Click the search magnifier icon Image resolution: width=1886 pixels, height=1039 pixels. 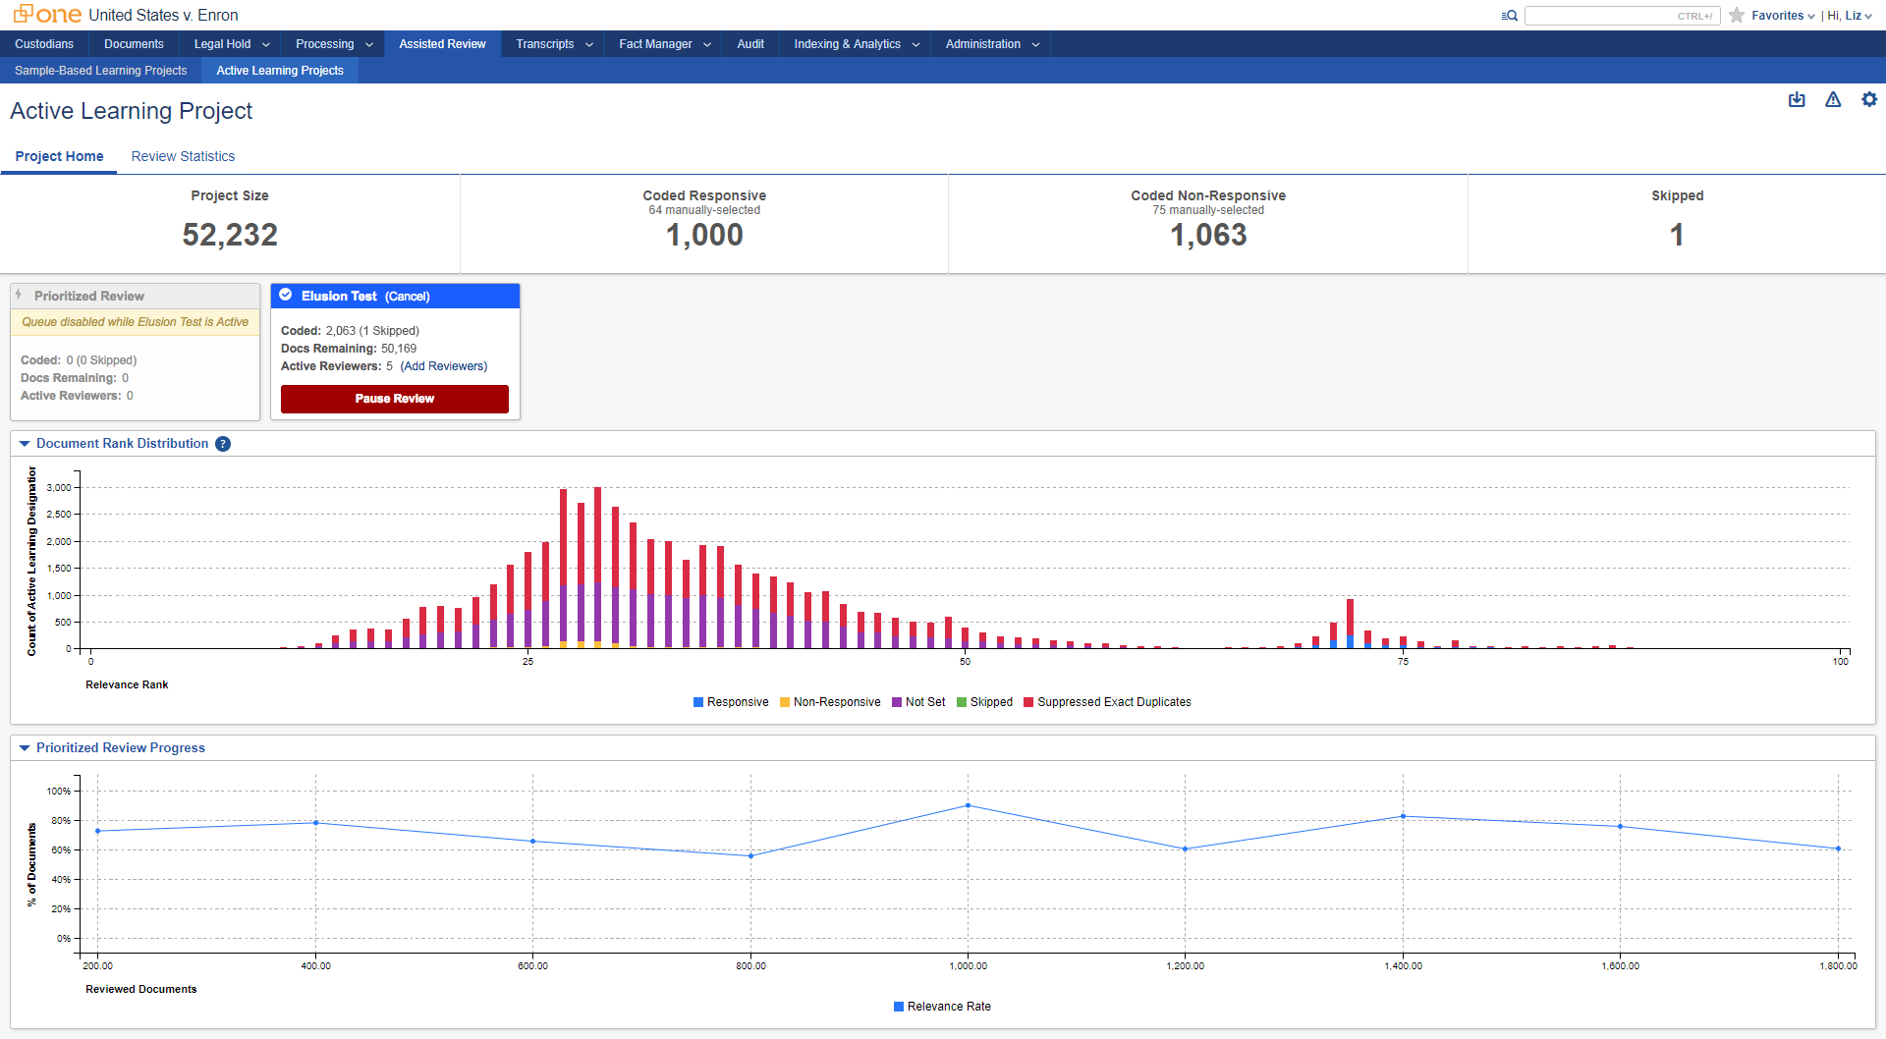(x=1510, y=16)
